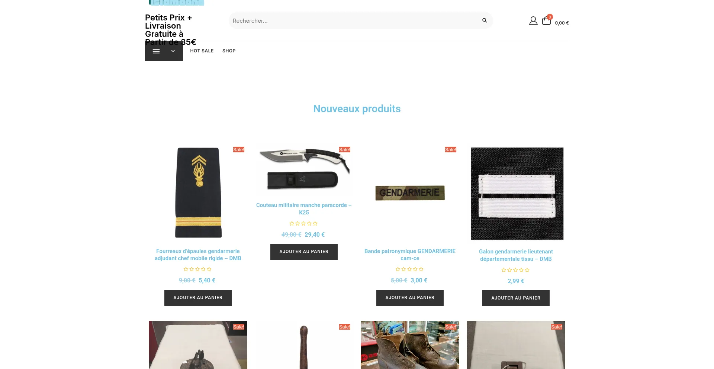Image resolution: width=714 pixels, height=369 pixels.
Task: Open the shopping cart icon
Action: click(546, 21)
